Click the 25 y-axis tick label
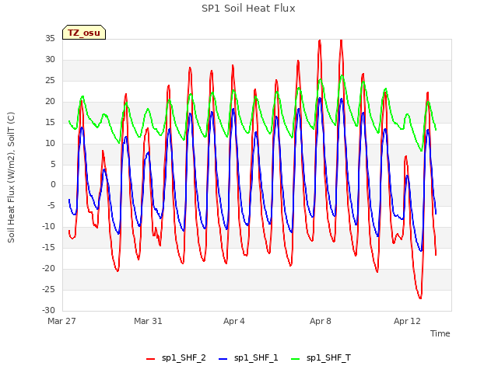The width and height of the screenshot is (498, 373). pyautogui.click(x=50, y=80)
